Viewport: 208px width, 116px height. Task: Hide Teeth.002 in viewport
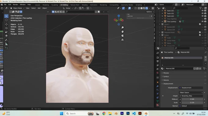(202, 13)
